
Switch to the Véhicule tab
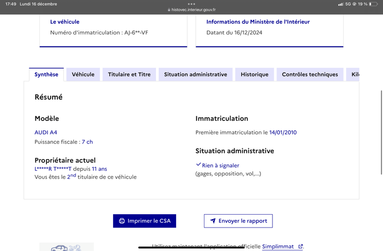pos(83,75)
